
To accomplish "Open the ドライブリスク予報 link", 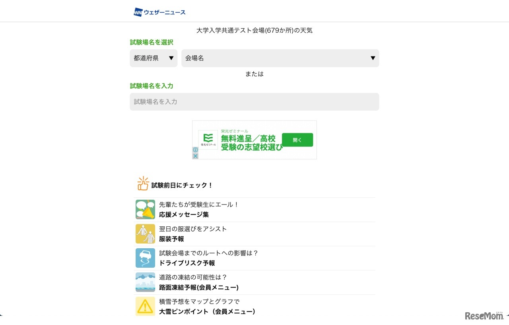I will coord(187,263).
